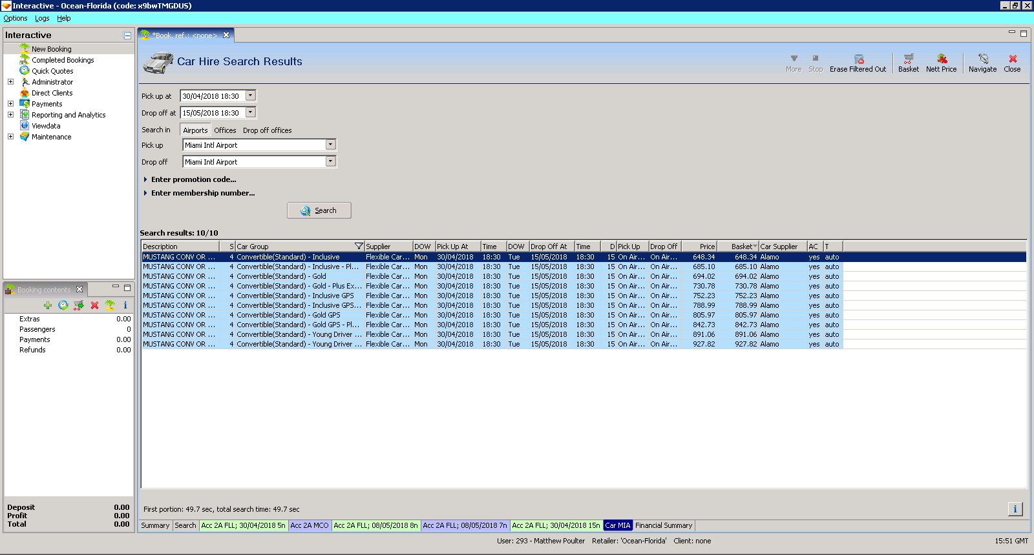
Task: Open the Basket toolbar icon
Action: click(908, 59)
